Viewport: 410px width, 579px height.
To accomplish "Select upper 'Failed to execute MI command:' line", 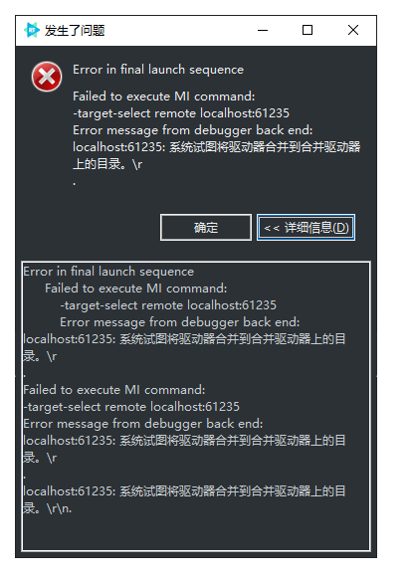I will 163,96.
